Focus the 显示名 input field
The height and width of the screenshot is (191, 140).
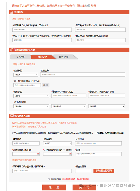(100, 30)
